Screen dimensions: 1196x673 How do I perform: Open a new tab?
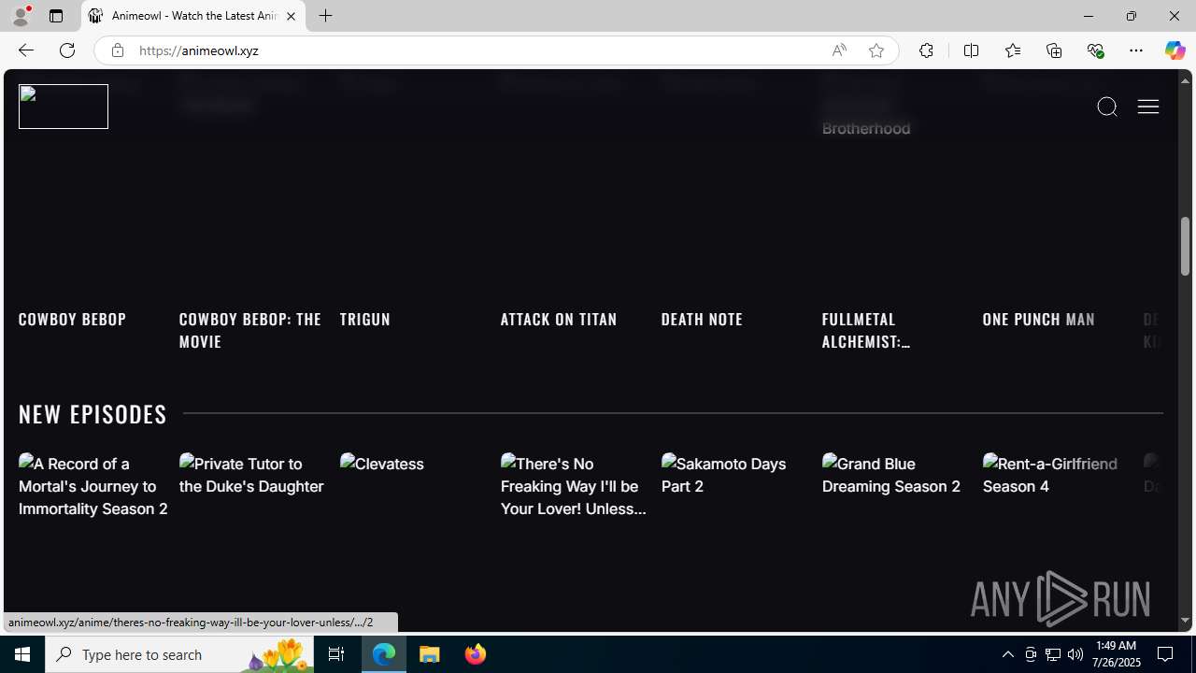coord(326,16)
